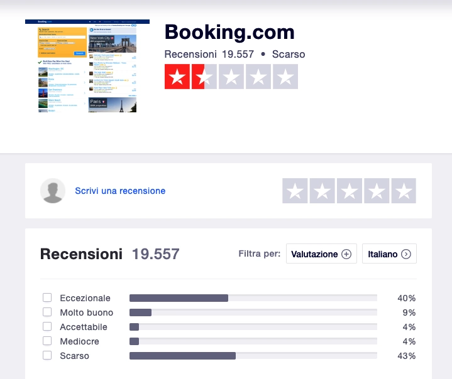Click the 43% percentage value

coord(407,356)
